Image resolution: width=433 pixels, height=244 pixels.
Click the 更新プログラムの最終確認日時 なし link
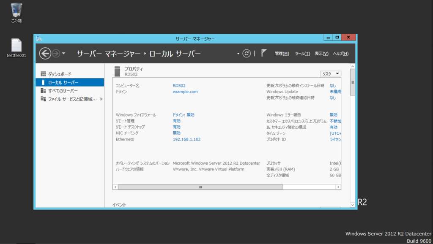333,98
